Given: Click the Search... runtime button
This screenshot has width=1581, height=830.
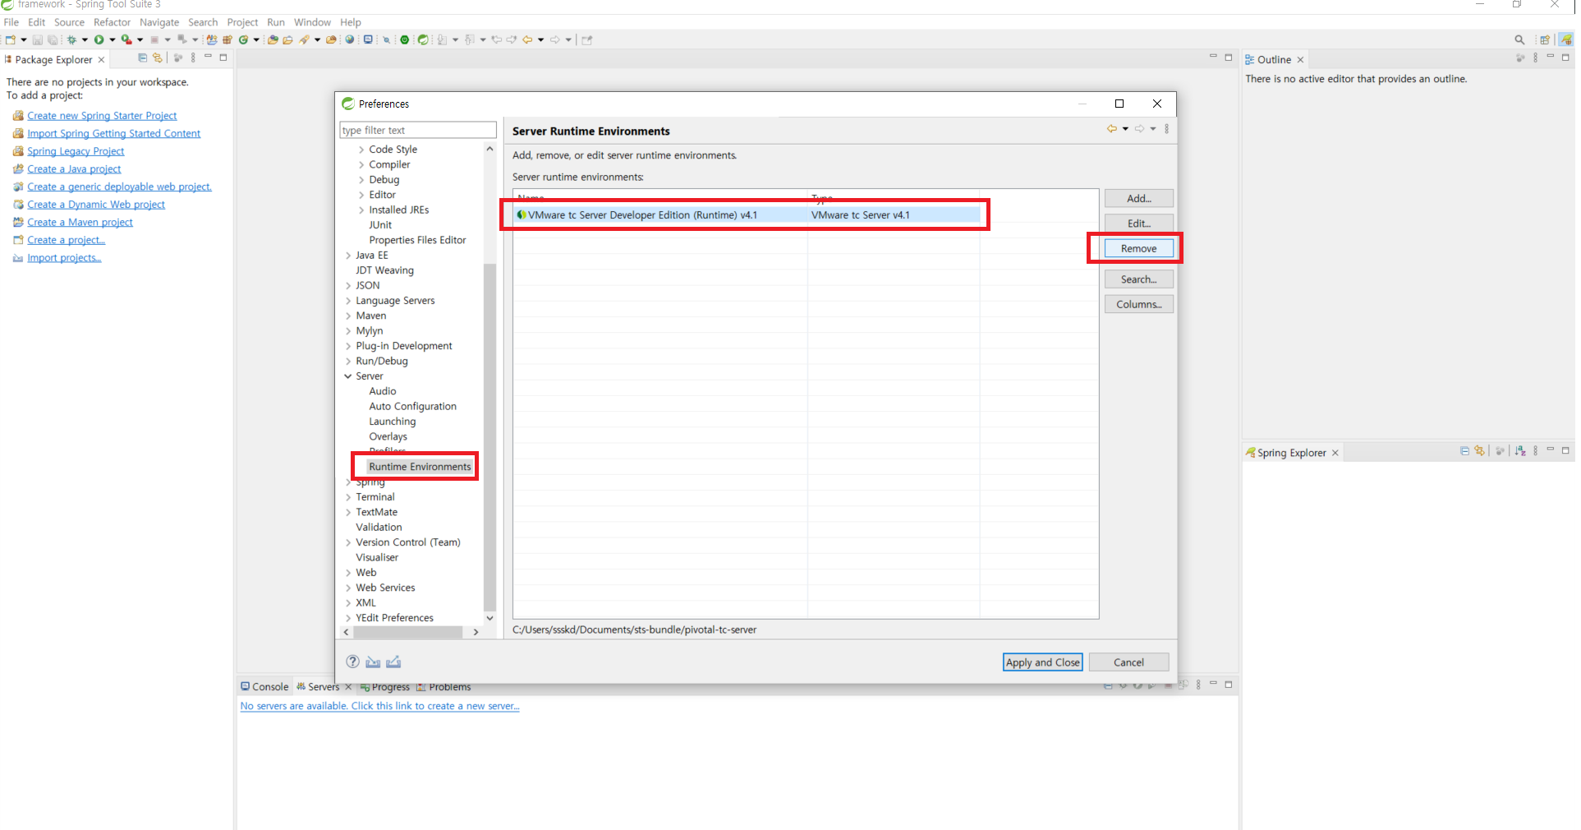Looking at the screenshot, I should pyautogui.click(x=1138, y=279).
